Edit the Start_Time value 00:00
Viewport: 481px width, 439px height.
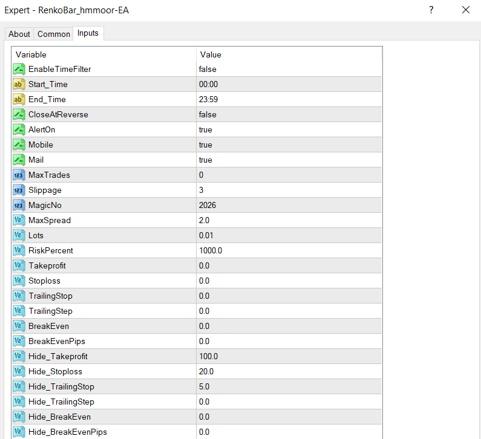click(289, 84)
